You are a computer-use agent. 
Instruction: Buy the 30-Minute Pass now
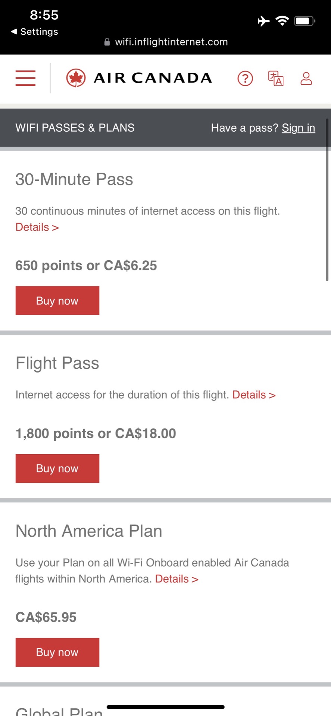(x=57, y=301)
